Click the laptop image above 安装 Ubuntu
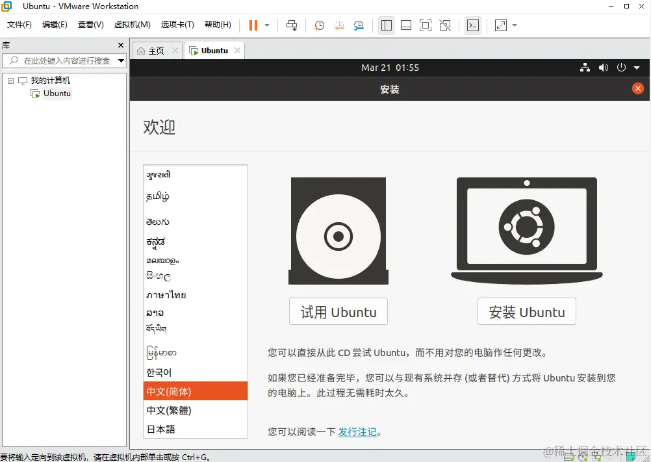 pyautogui.click(x=526, y=231)
